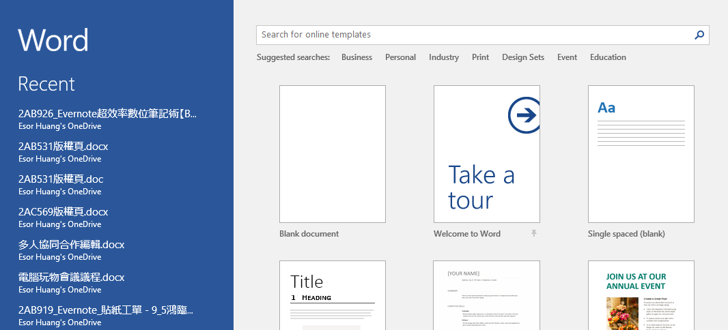This screenshot has height=330, width=728.
Task: Open the Blank document template
Action: point(333,154)
